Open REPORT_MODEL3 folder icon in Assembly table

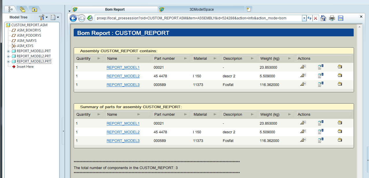click(x=340, y=84)
